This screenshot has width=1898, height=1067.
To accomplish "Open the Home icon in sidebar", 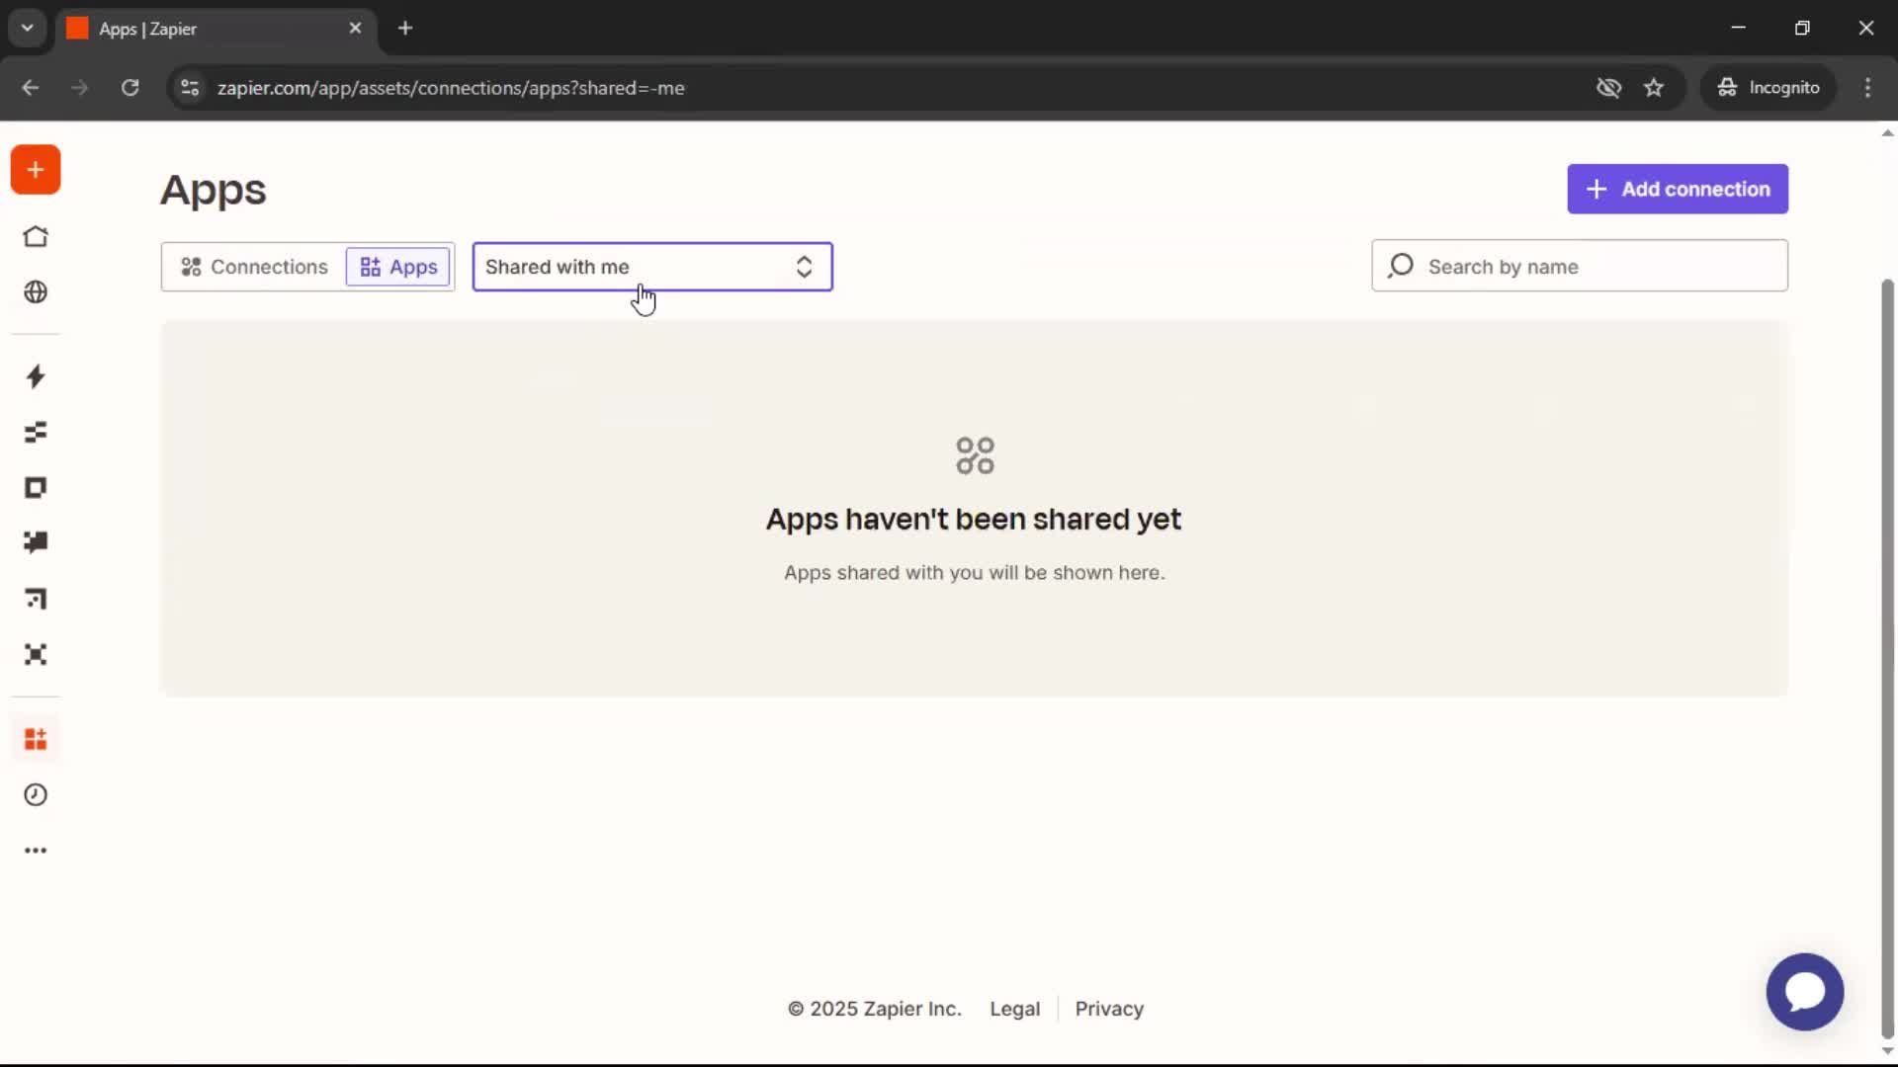I will pos(36,237).
